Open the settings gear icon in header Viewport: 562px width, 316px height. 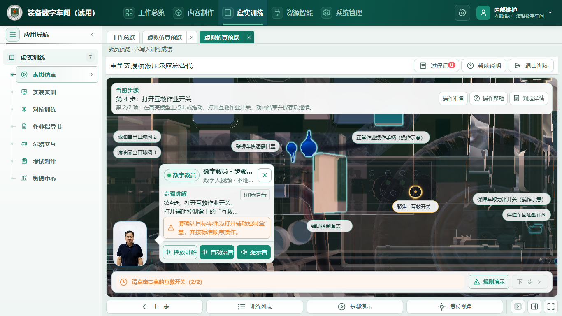pos(462,13)
